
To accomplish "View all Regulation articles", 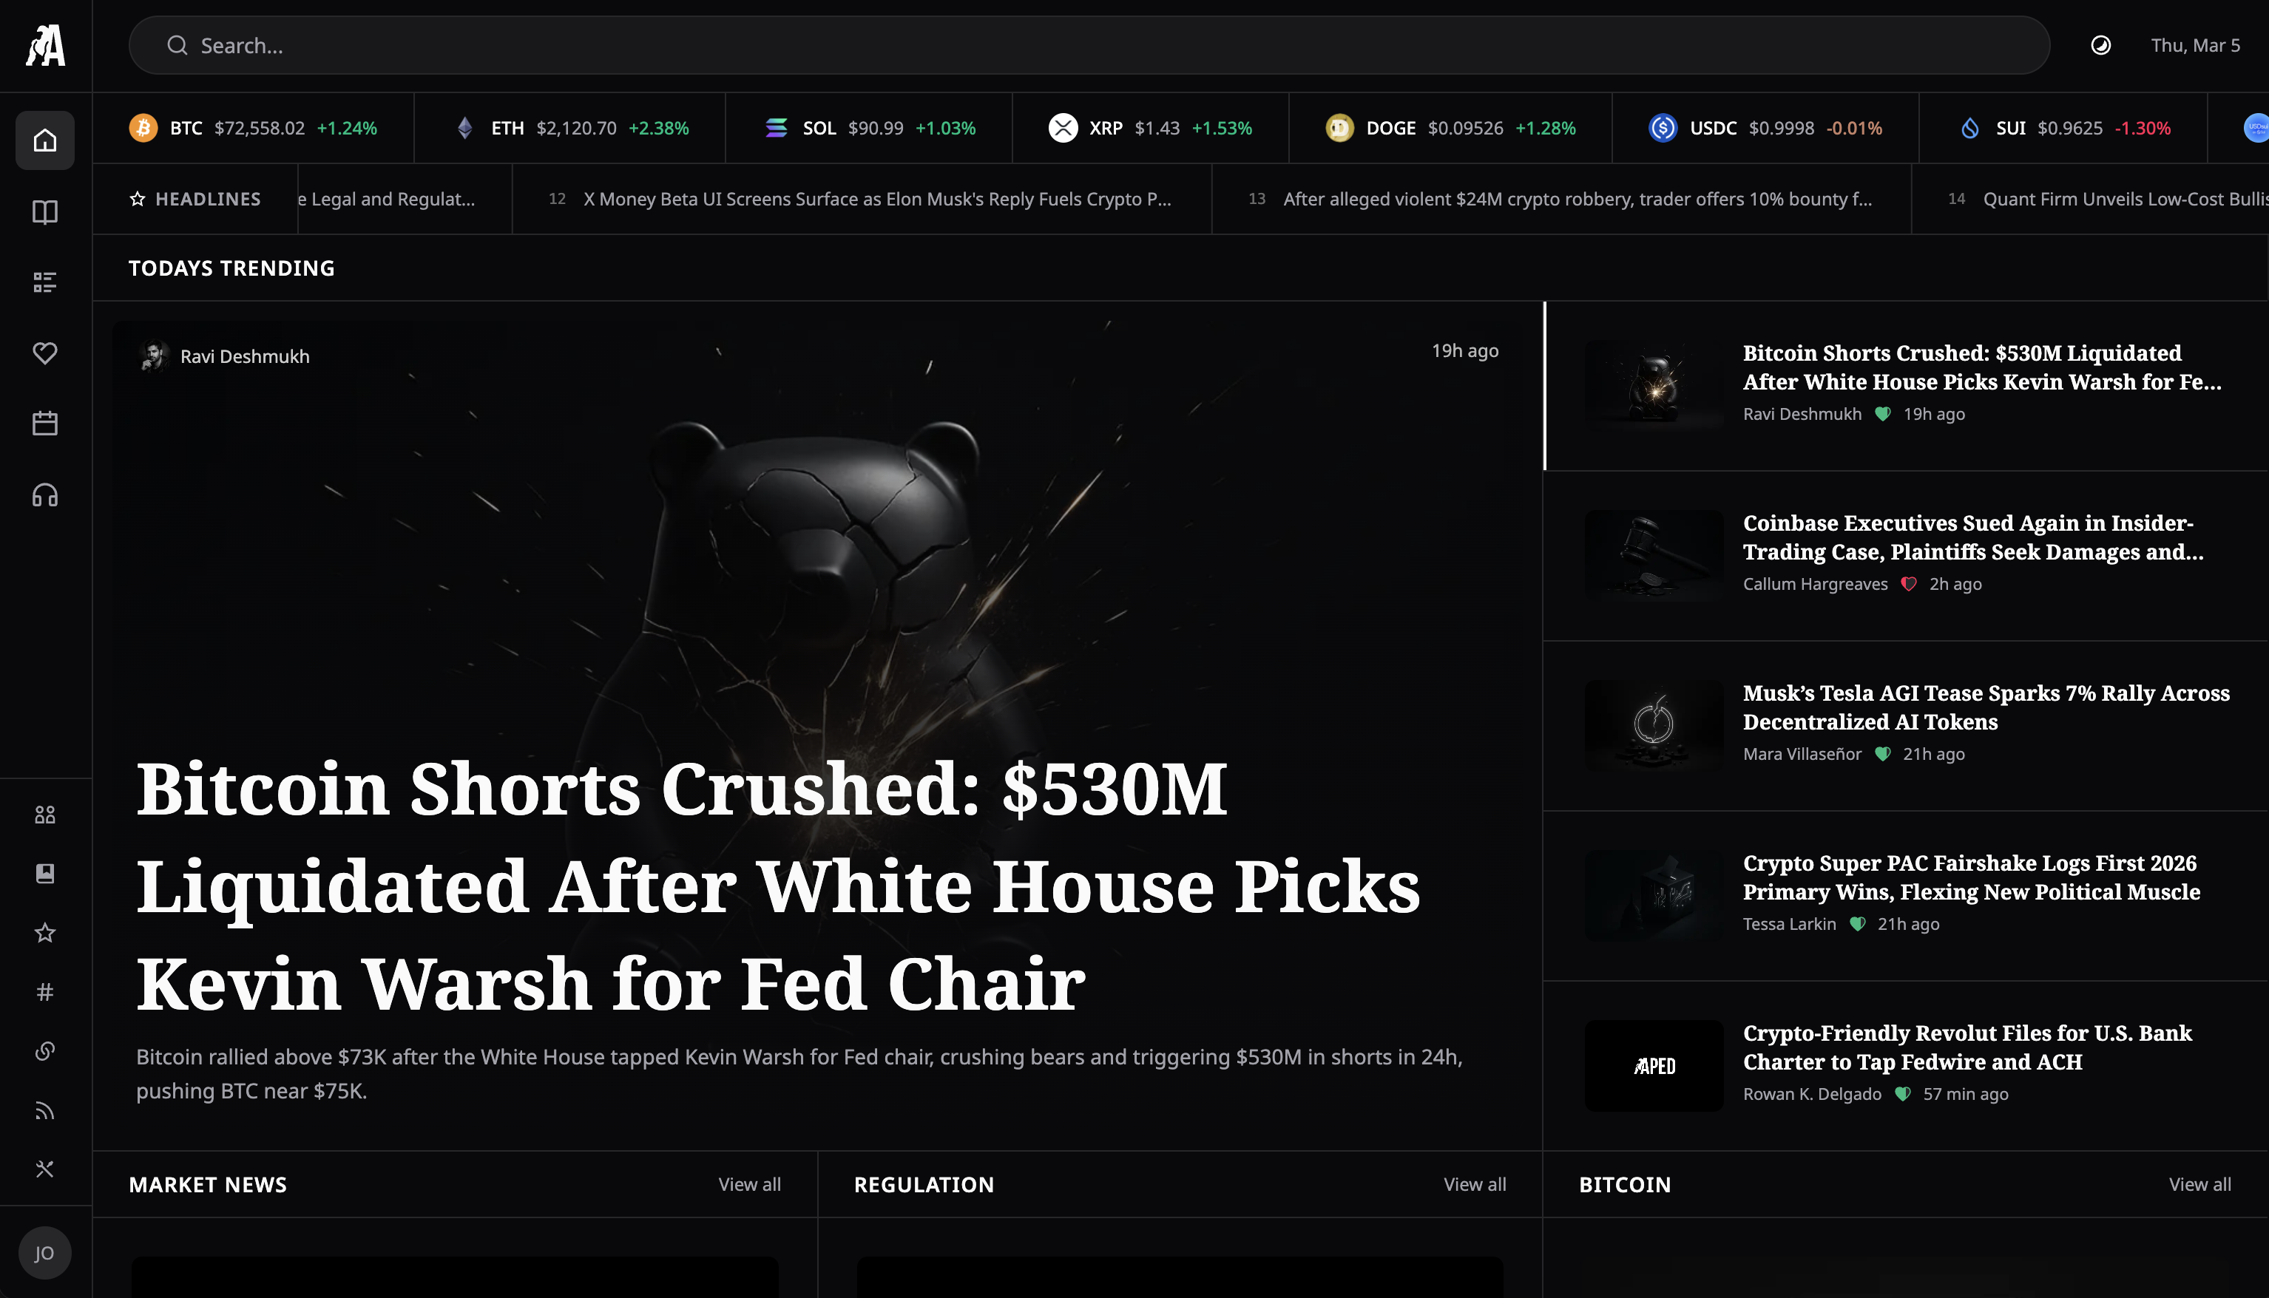I will coord(1473,1184).
